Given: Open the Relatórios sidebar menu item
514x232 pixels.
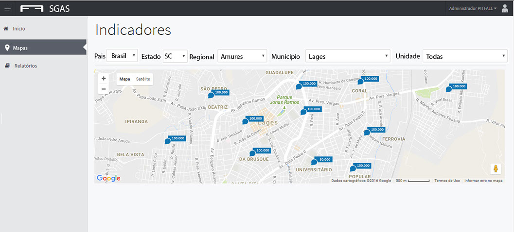Looking at the screenshot, I should coord(25,66).
